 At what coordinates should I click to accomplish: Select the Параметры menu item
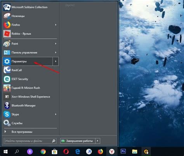click(28, 61)
